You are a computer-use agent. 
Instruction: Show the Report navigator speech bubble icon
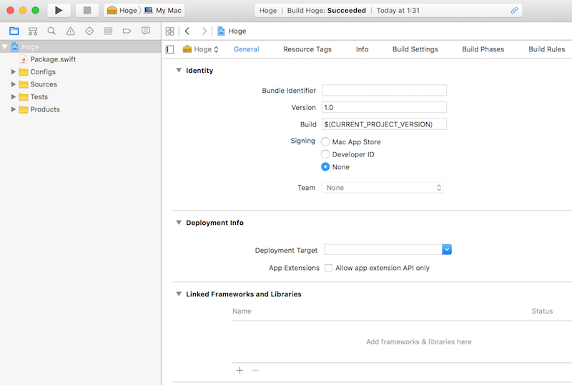146,31
